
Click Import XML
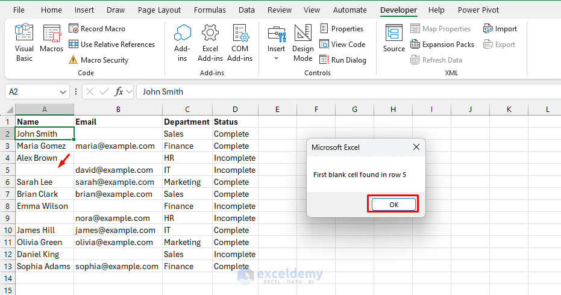[x=500, y=29]
